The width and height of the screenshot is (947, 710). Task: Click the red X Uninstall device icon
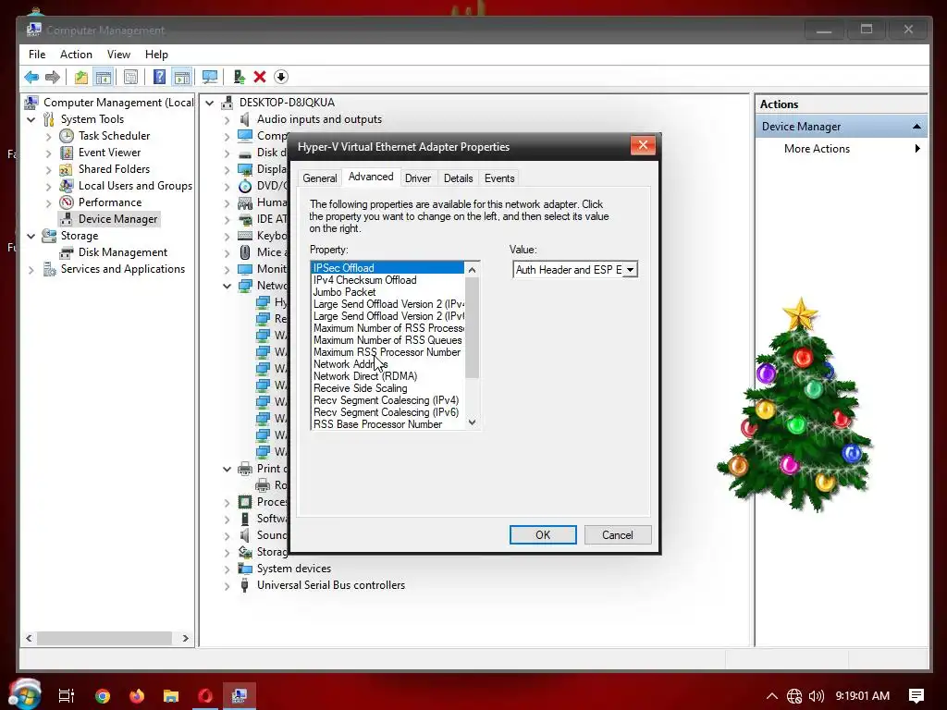tap(260, 78)
